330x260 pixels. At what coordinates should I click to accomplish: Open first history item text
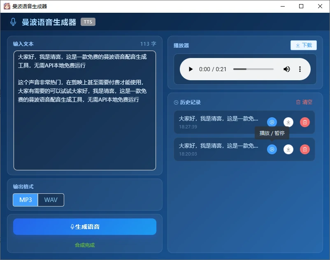(218, 118)
